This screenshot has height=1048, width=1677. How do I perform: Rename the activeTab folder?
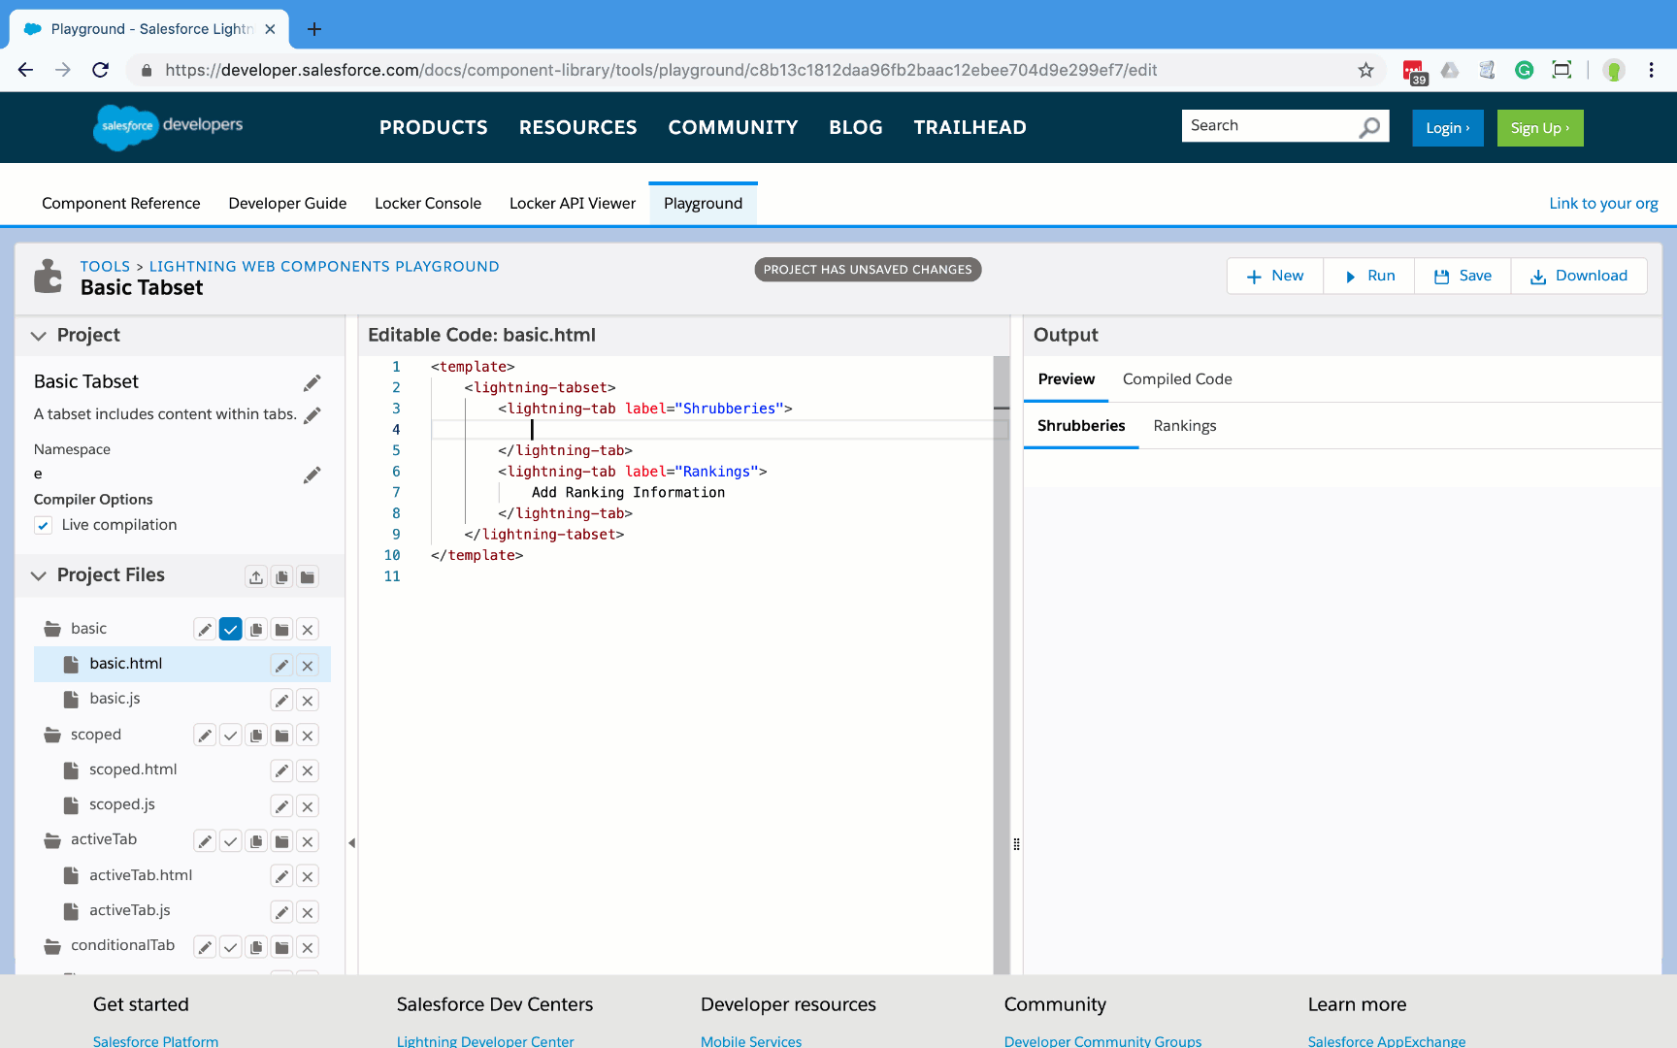pos(205,841)
